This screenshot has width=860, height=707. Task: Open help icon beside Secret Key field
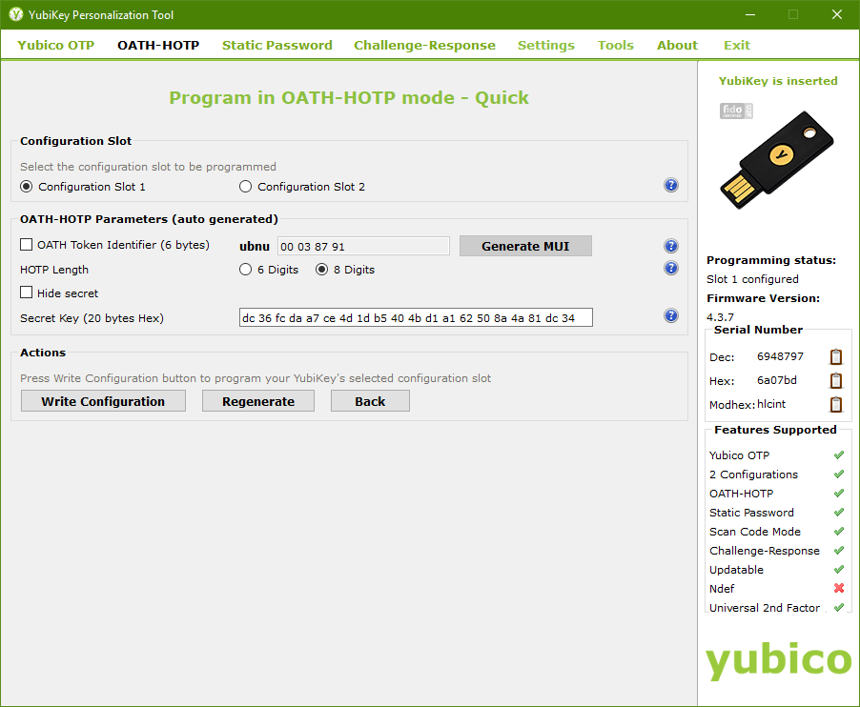pyautogui.click(x=671, y=315)
